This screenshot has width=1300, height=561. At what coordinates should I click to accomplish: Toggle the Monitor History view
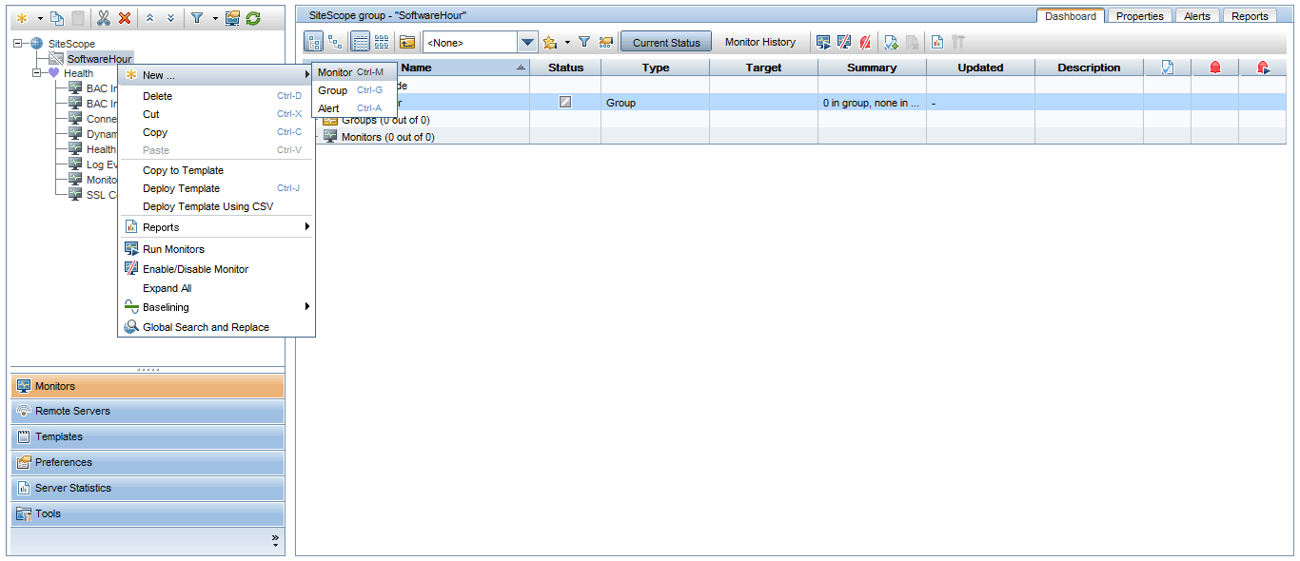[759, 42]
